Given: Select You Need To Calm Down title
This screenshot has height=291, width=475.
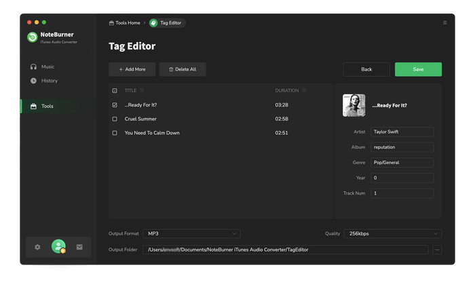Looking at the screenshot, I should coord(152,133).
